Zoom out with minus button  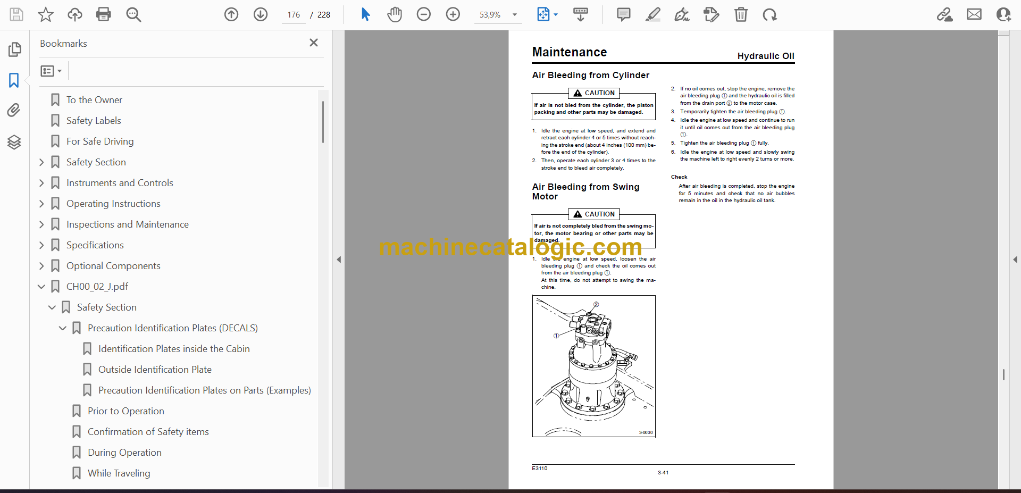(x=424, y=14)
